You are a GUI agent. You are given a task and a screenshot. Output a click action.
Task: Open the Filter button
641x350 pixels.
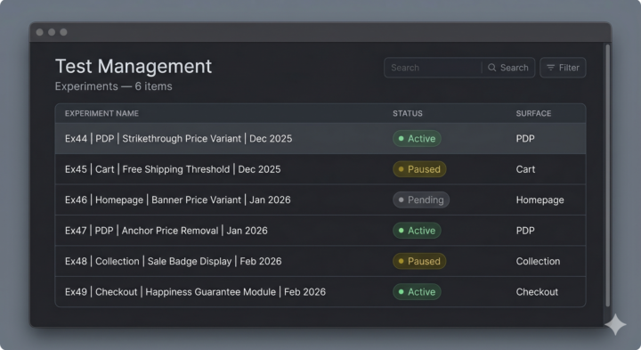click(x=563, y=68)
